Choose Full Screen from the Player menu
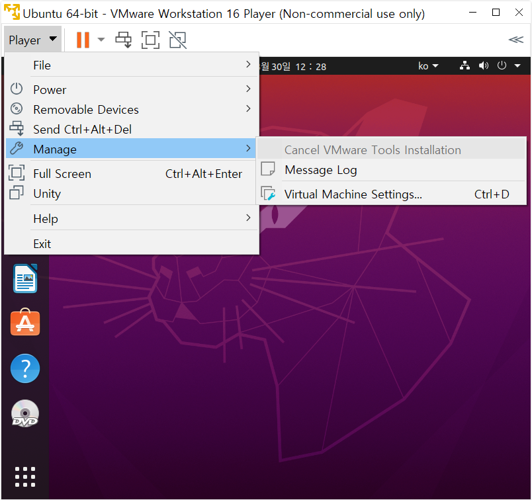Screen dimensions: 532x500 tap(132, 174)
